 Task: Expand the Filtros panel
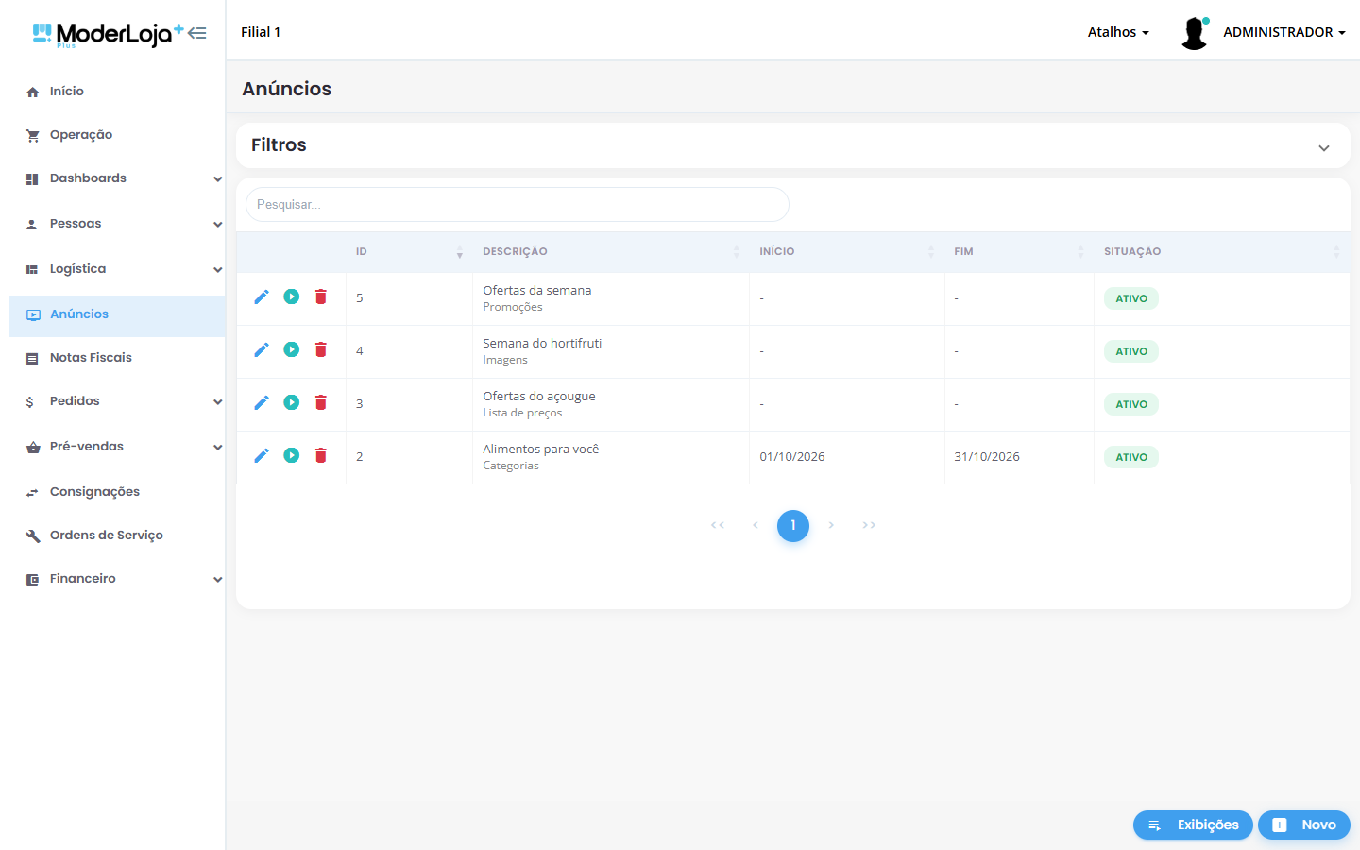point(1324,148)
